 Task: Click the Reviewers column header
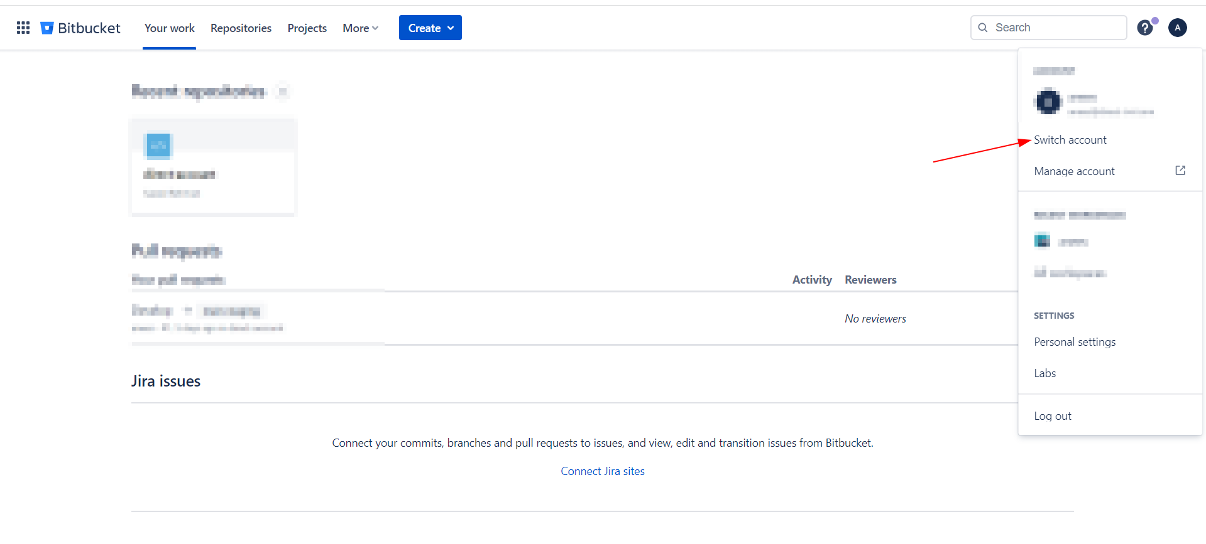tap(870, 280)
